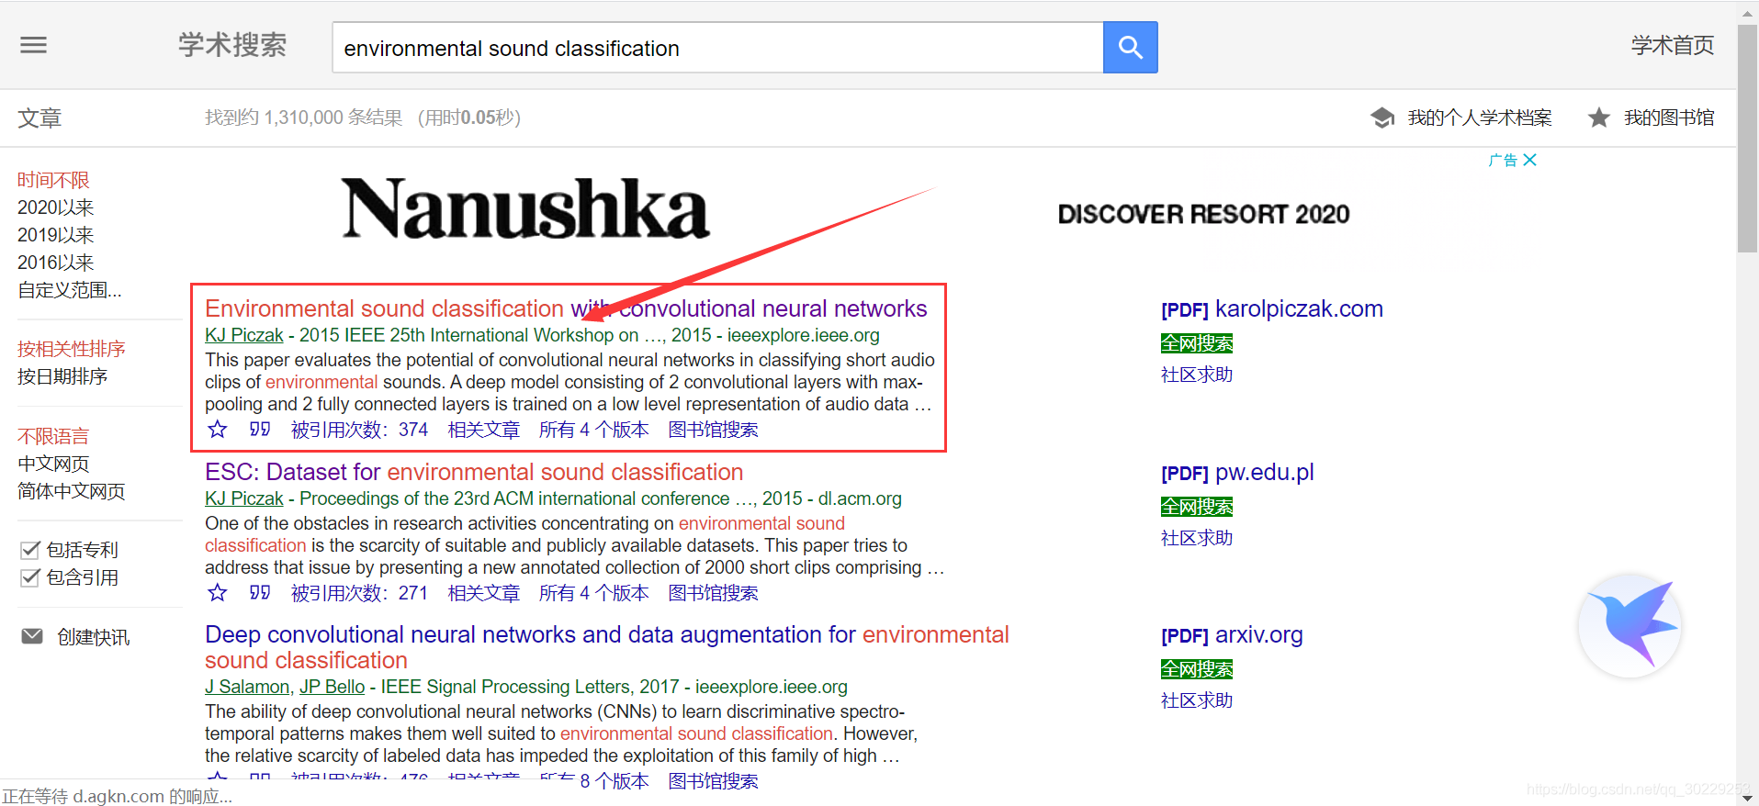Open the [PDF] pw.edu.pl link
Viewport: 1759px width, 806px height.
pyautogui.click(x=1237, y=472)
